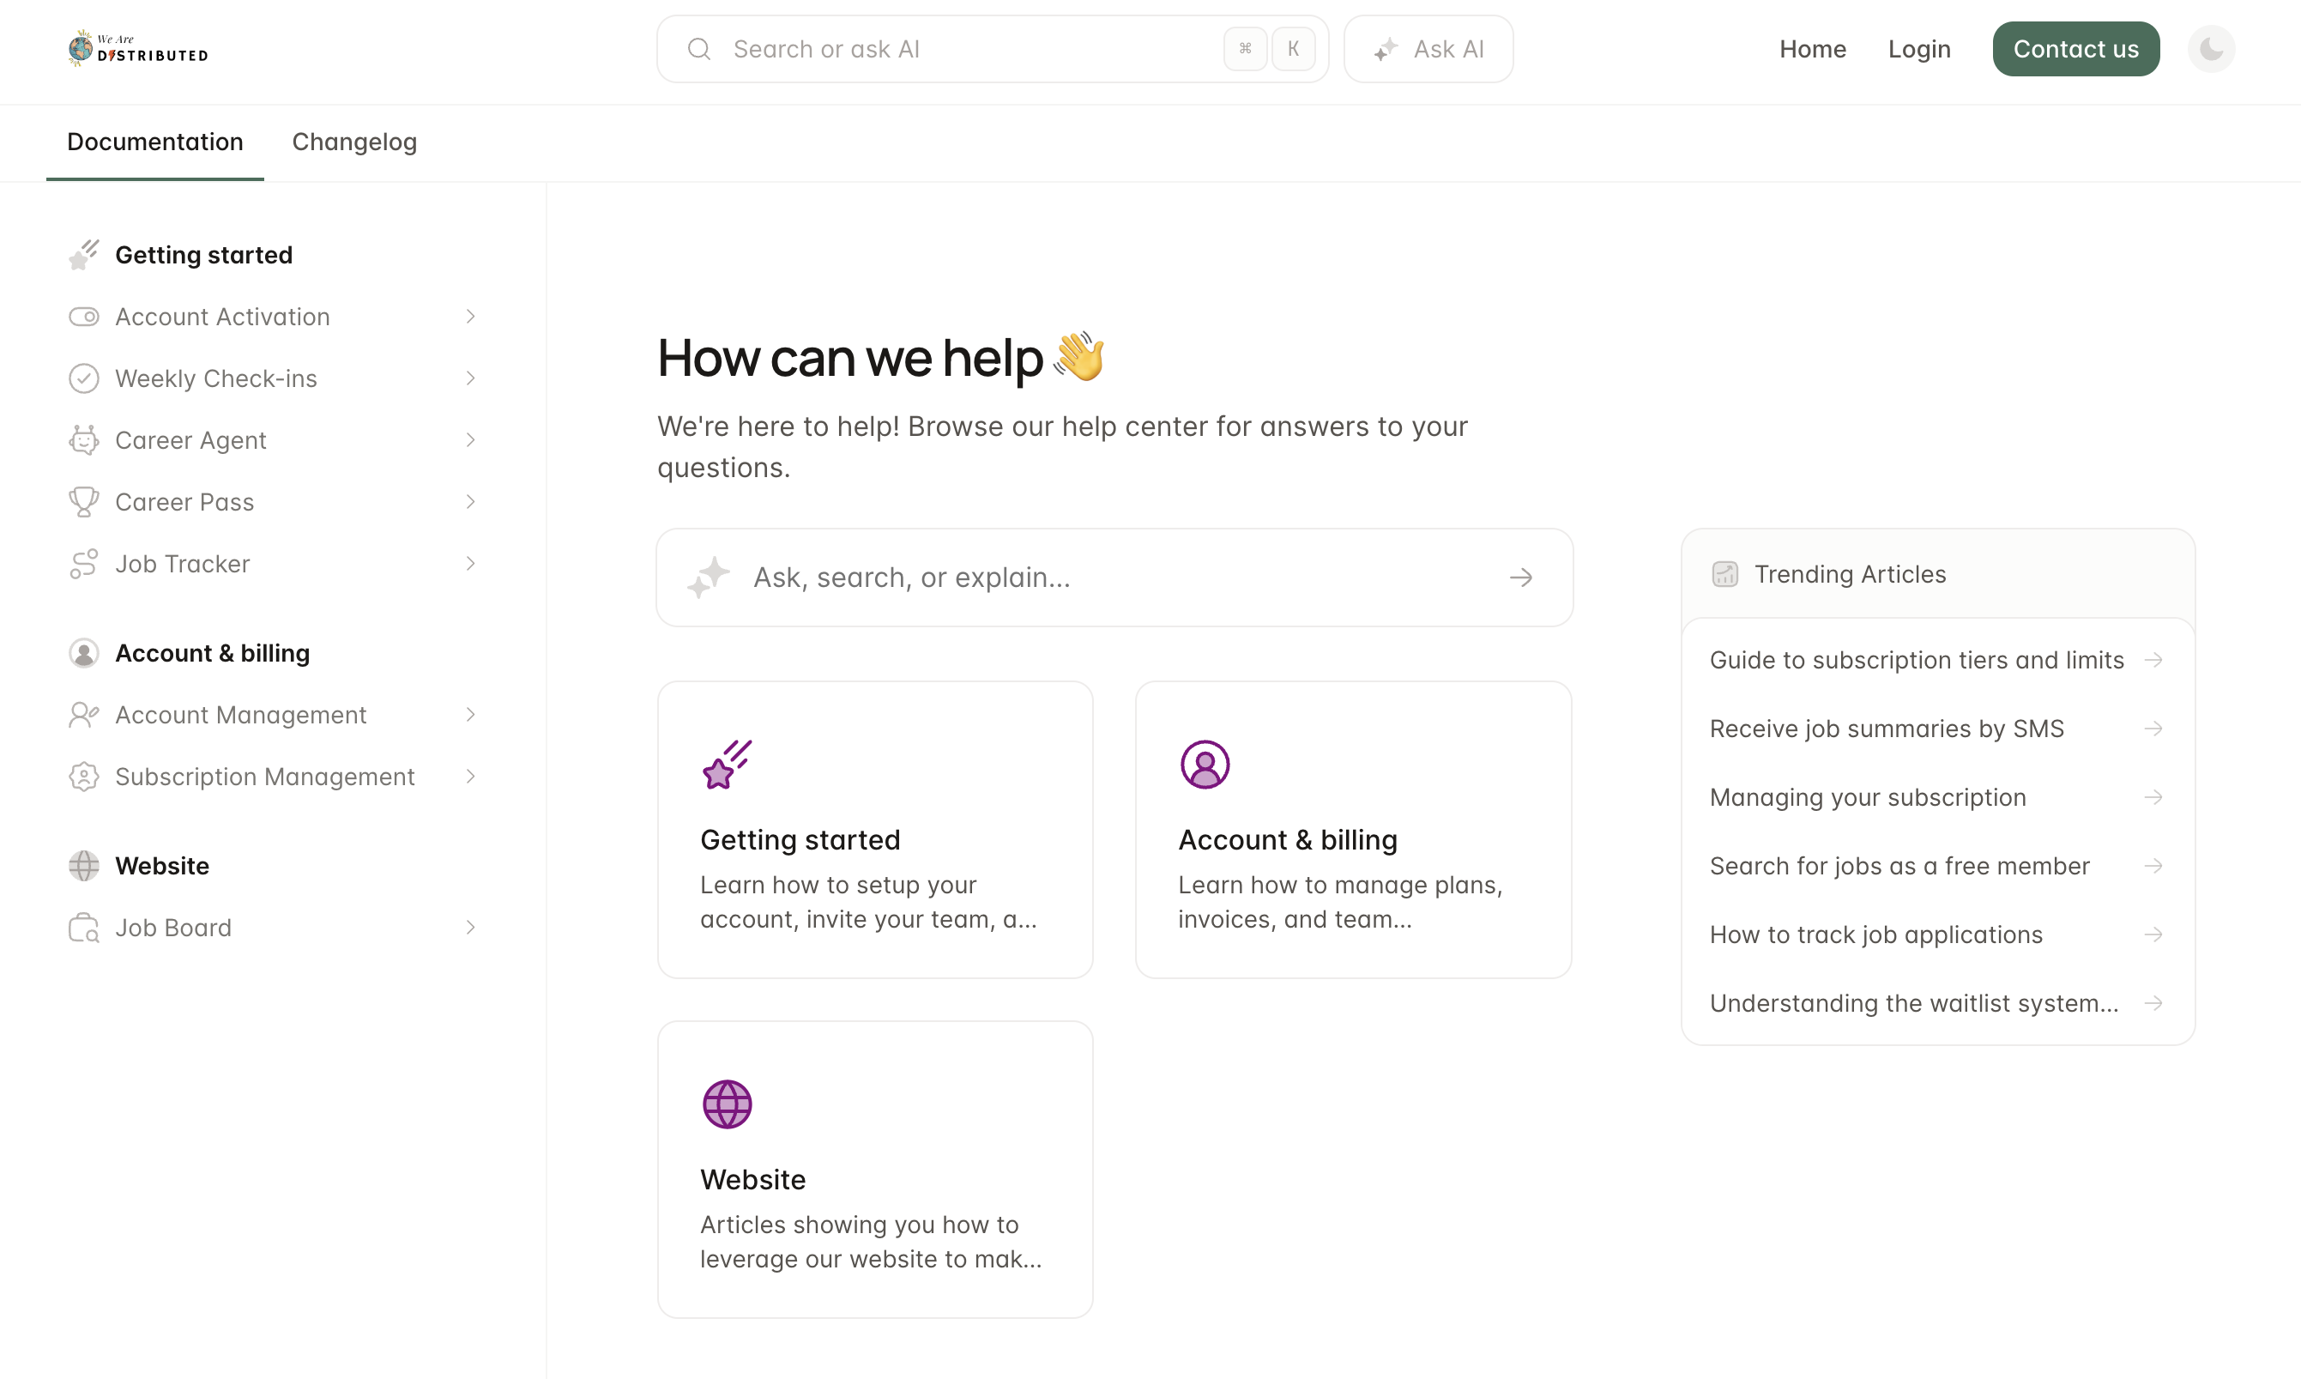Click the Career Agent robot icon
Viewport: 2301px width, 1379px height.
83,439
